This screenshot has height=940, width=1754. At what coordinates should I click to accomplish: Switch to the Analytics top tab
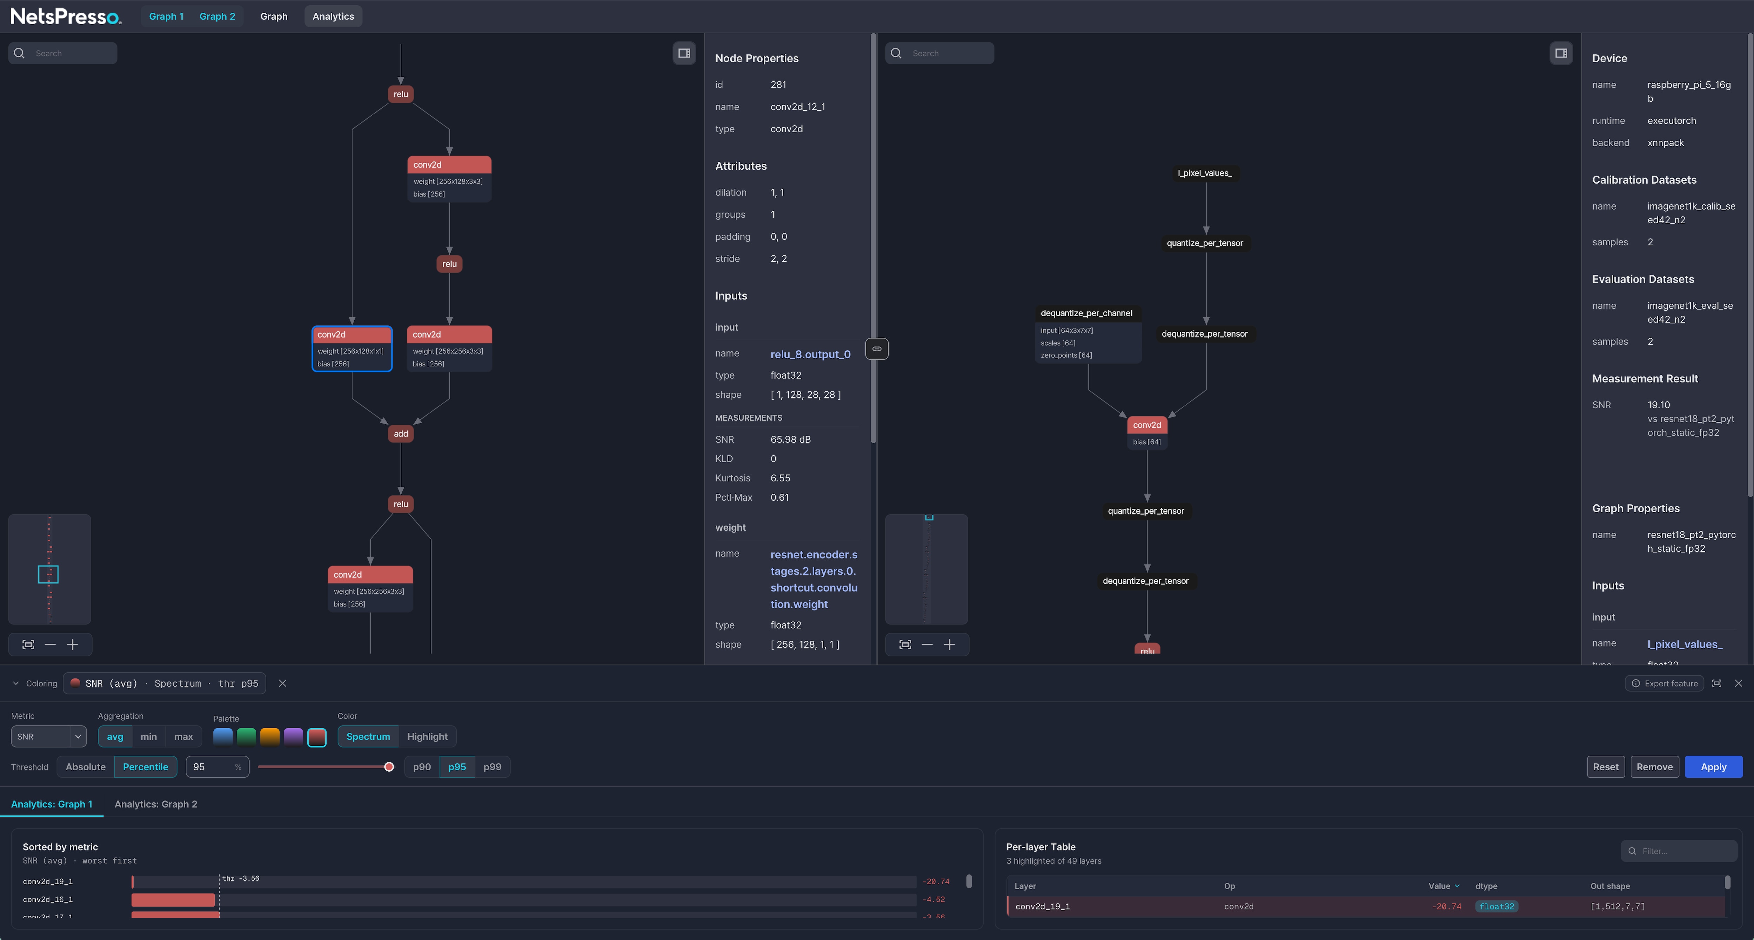click(x=333, y=16)
